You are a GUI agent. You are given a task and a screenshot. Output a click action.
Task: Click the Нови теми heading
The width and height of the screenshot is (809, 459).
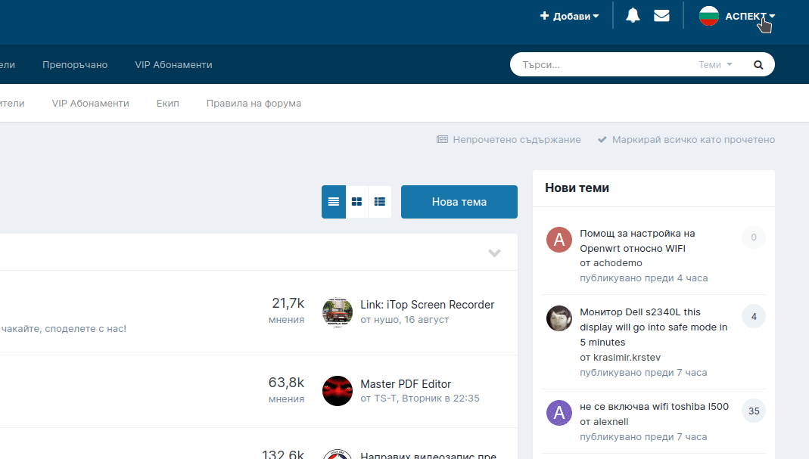tap(577, 188)
